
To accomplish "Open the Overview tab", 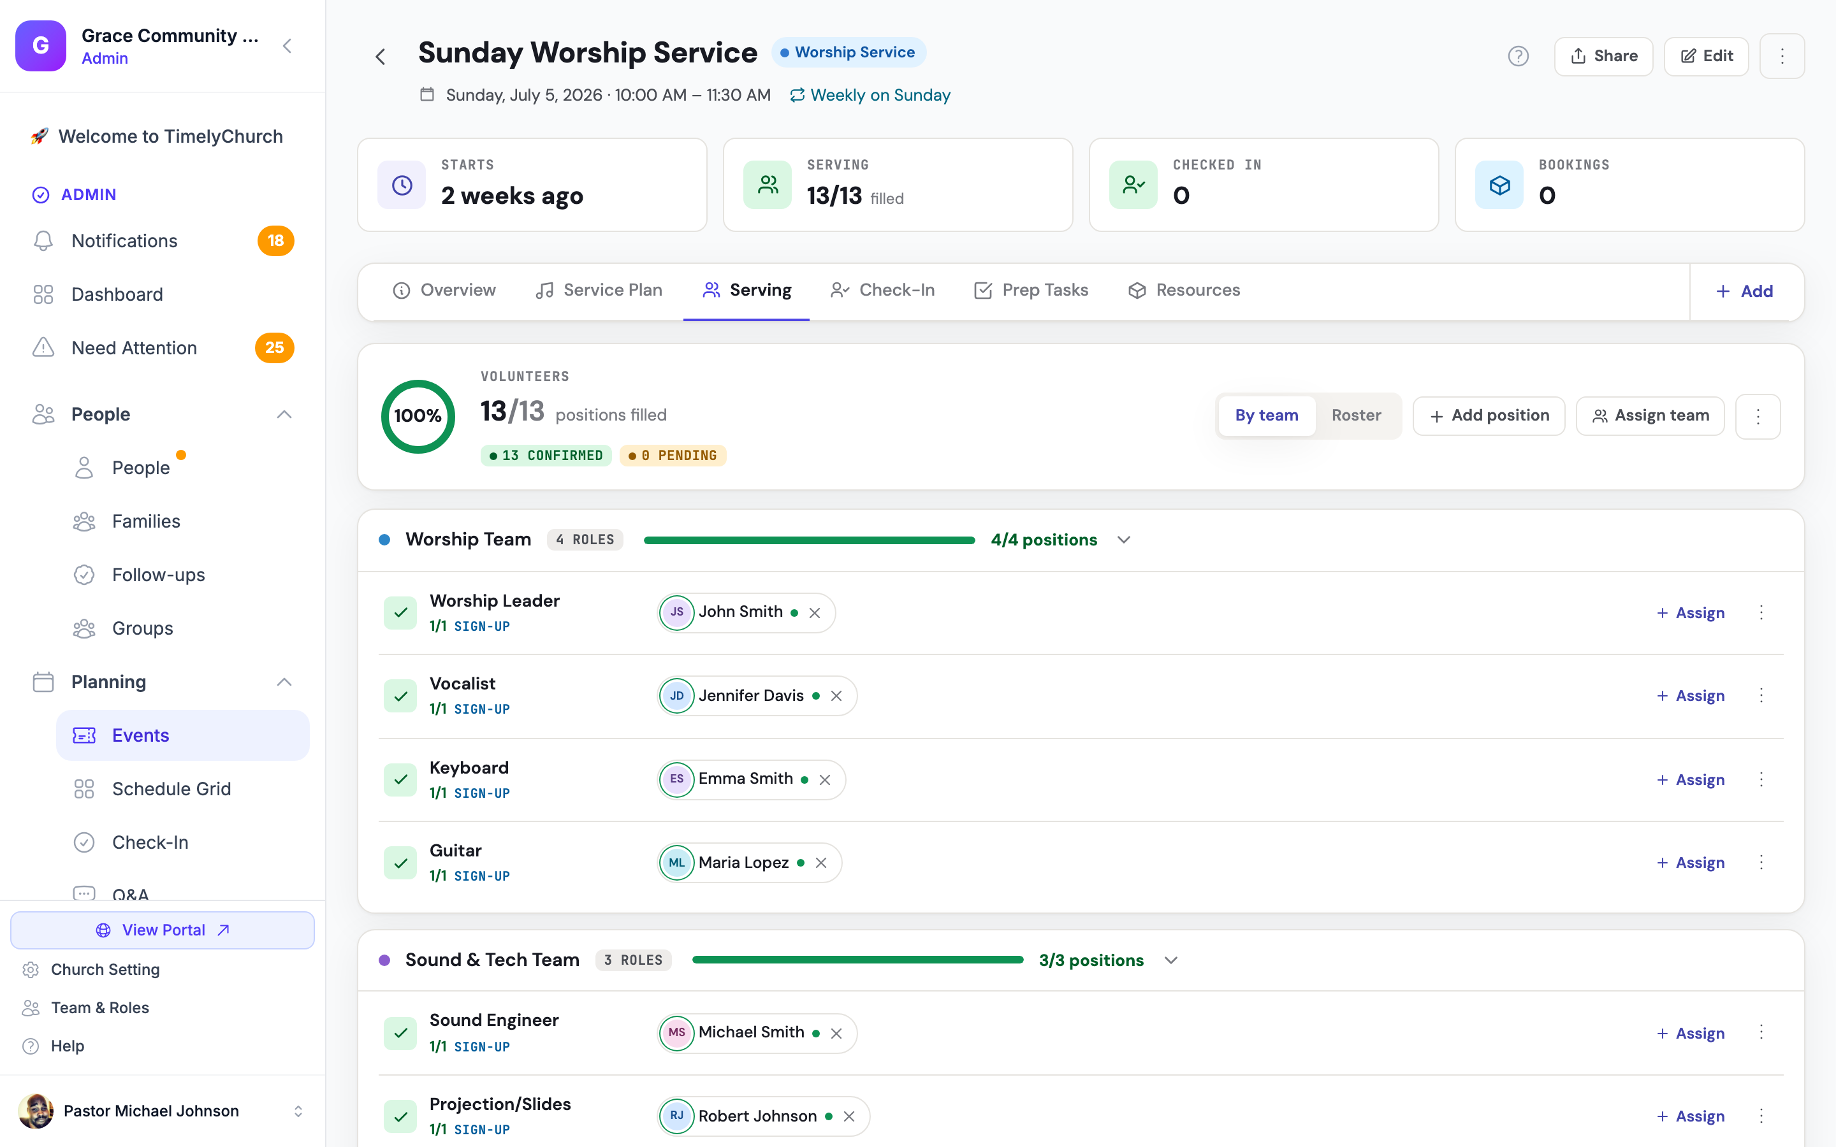I will tap(444, 291).
